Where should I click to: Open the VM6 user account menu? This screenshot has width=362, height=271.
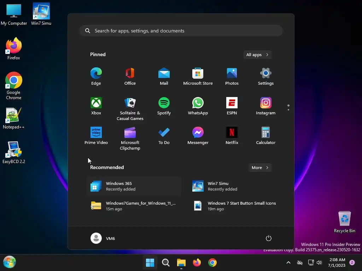pyautogui.click(x=103, y=238)
